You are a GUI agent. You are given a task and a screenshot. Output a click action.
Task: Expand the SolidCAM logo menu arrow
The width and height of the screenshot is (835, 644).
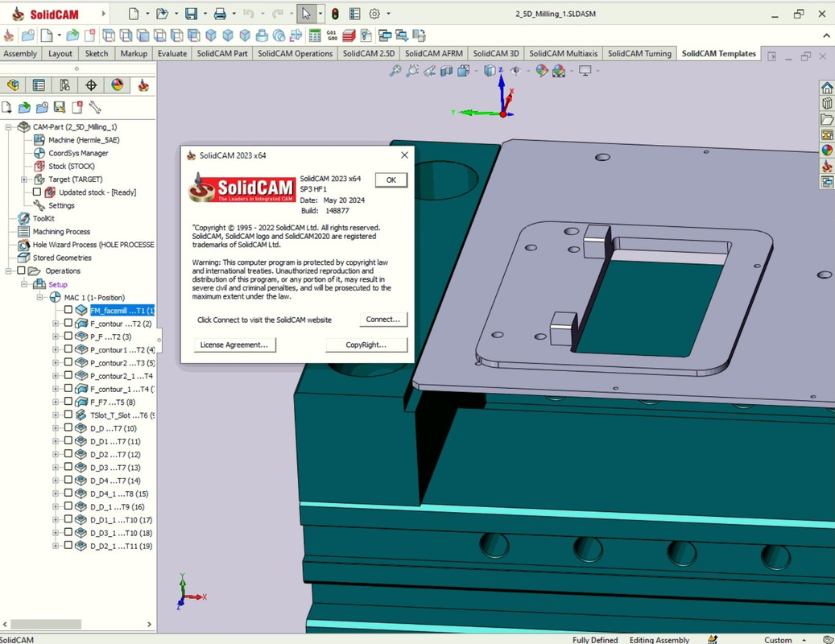(x=103, y=14)
